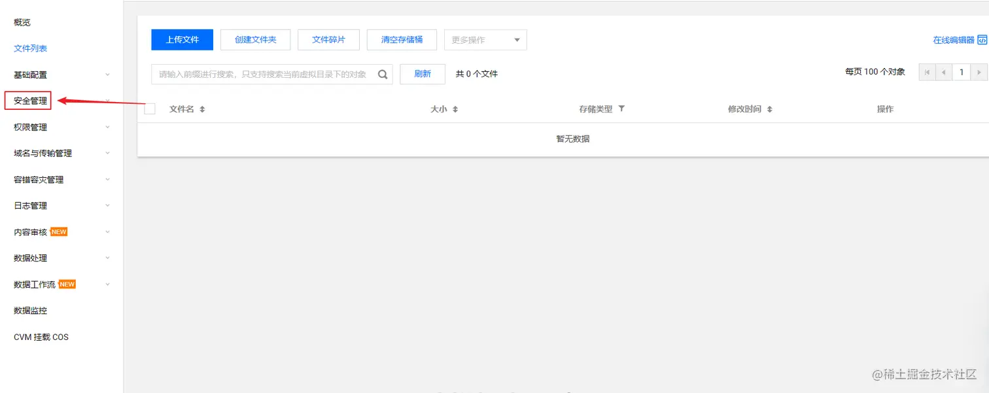Expand 域名与传输管理 menu chevron
989x393 pixels.
108,153
